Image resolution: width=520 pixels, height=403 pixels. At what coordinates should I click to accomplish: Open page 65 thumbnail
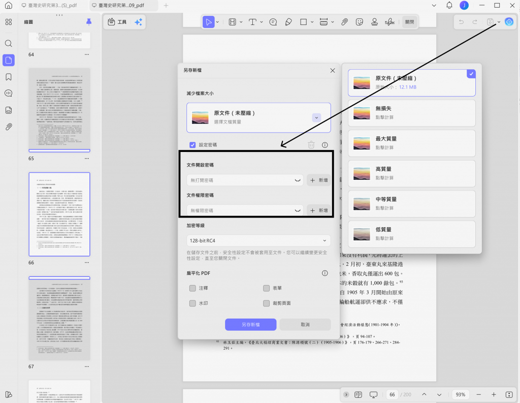(x=59, y=110)
